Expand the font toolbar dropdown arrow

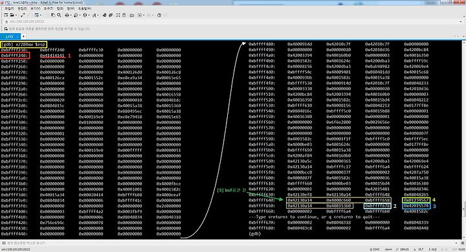pyautogui.click(x=97, y=15)
